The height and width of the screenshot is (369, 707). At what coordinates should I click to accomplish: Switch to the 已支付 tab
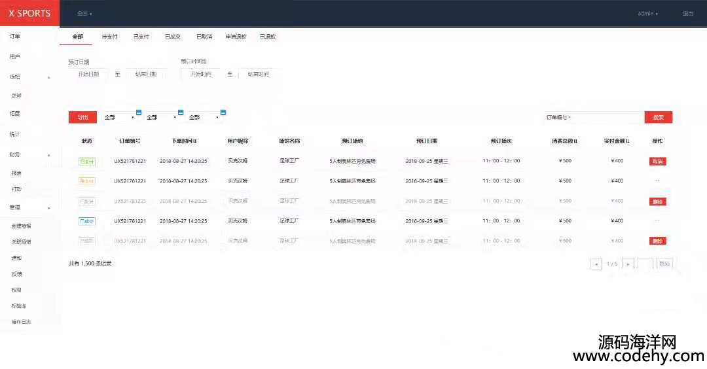click(x=141, y=37)
